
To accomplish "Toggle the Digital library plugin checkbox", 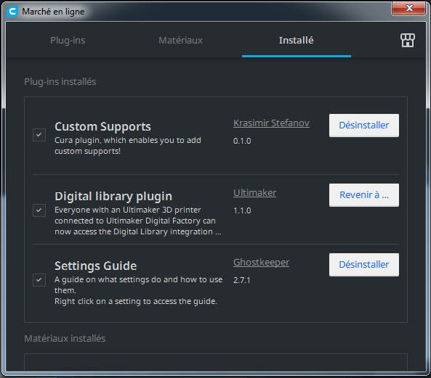I will [39, 210].
